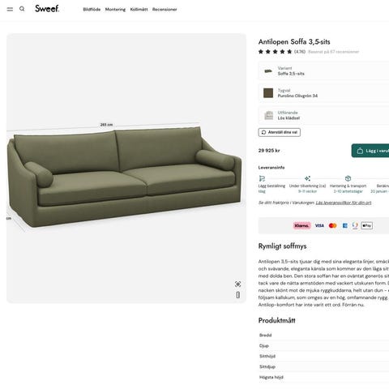Click the search magnifier icon

pyautogui.click(x=22, y=9)
